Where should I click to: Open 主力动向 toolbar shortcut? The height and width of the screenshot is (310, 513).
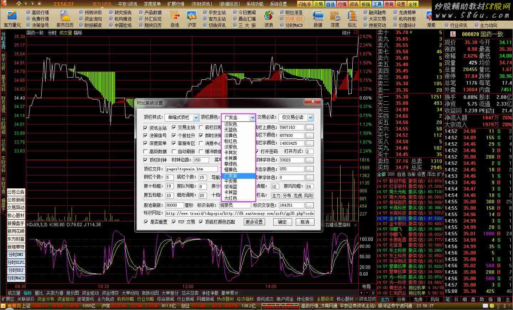click(x=485, y=25)
